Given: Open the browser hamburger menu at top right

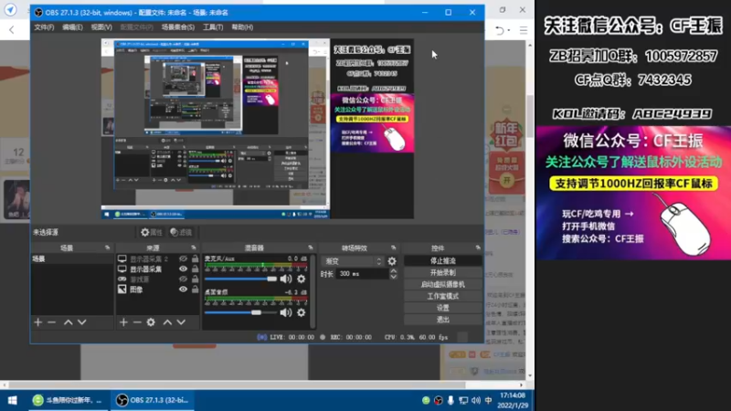Looking at the screenshot, I should point(524,30).
